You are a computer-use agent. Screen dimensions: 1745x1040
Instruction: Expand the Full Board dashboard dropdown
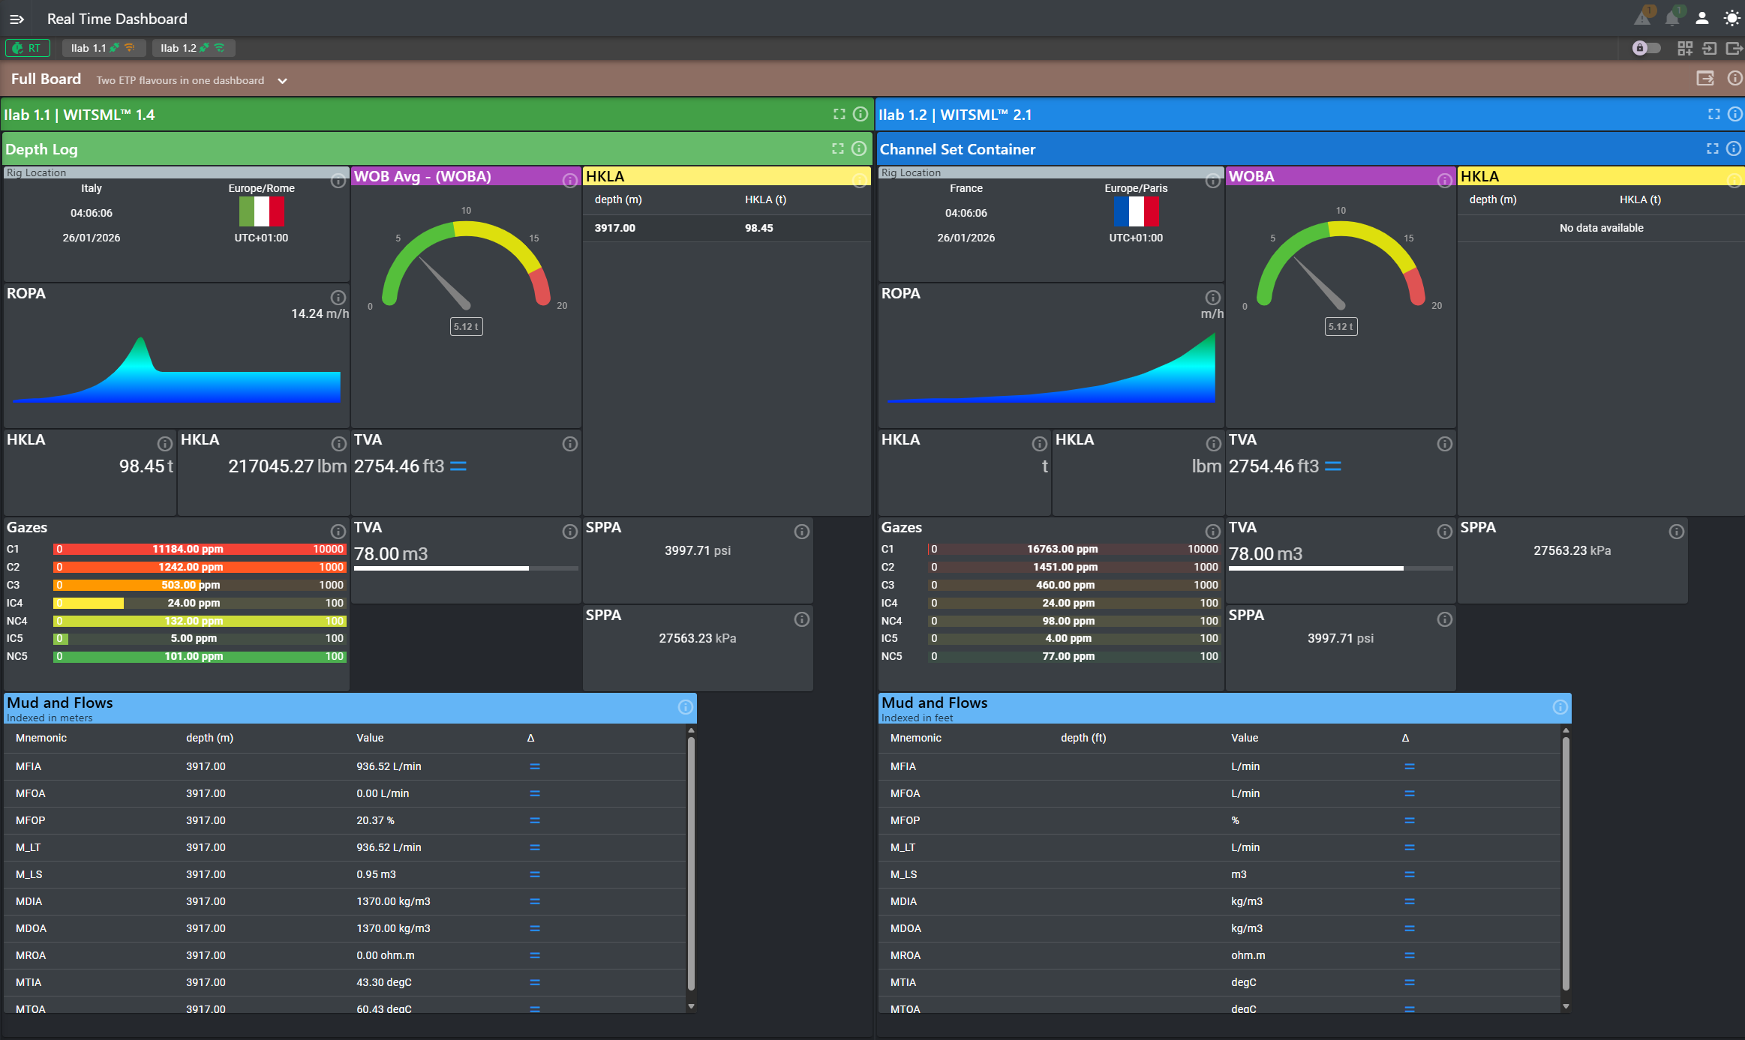tap(282, 80)
